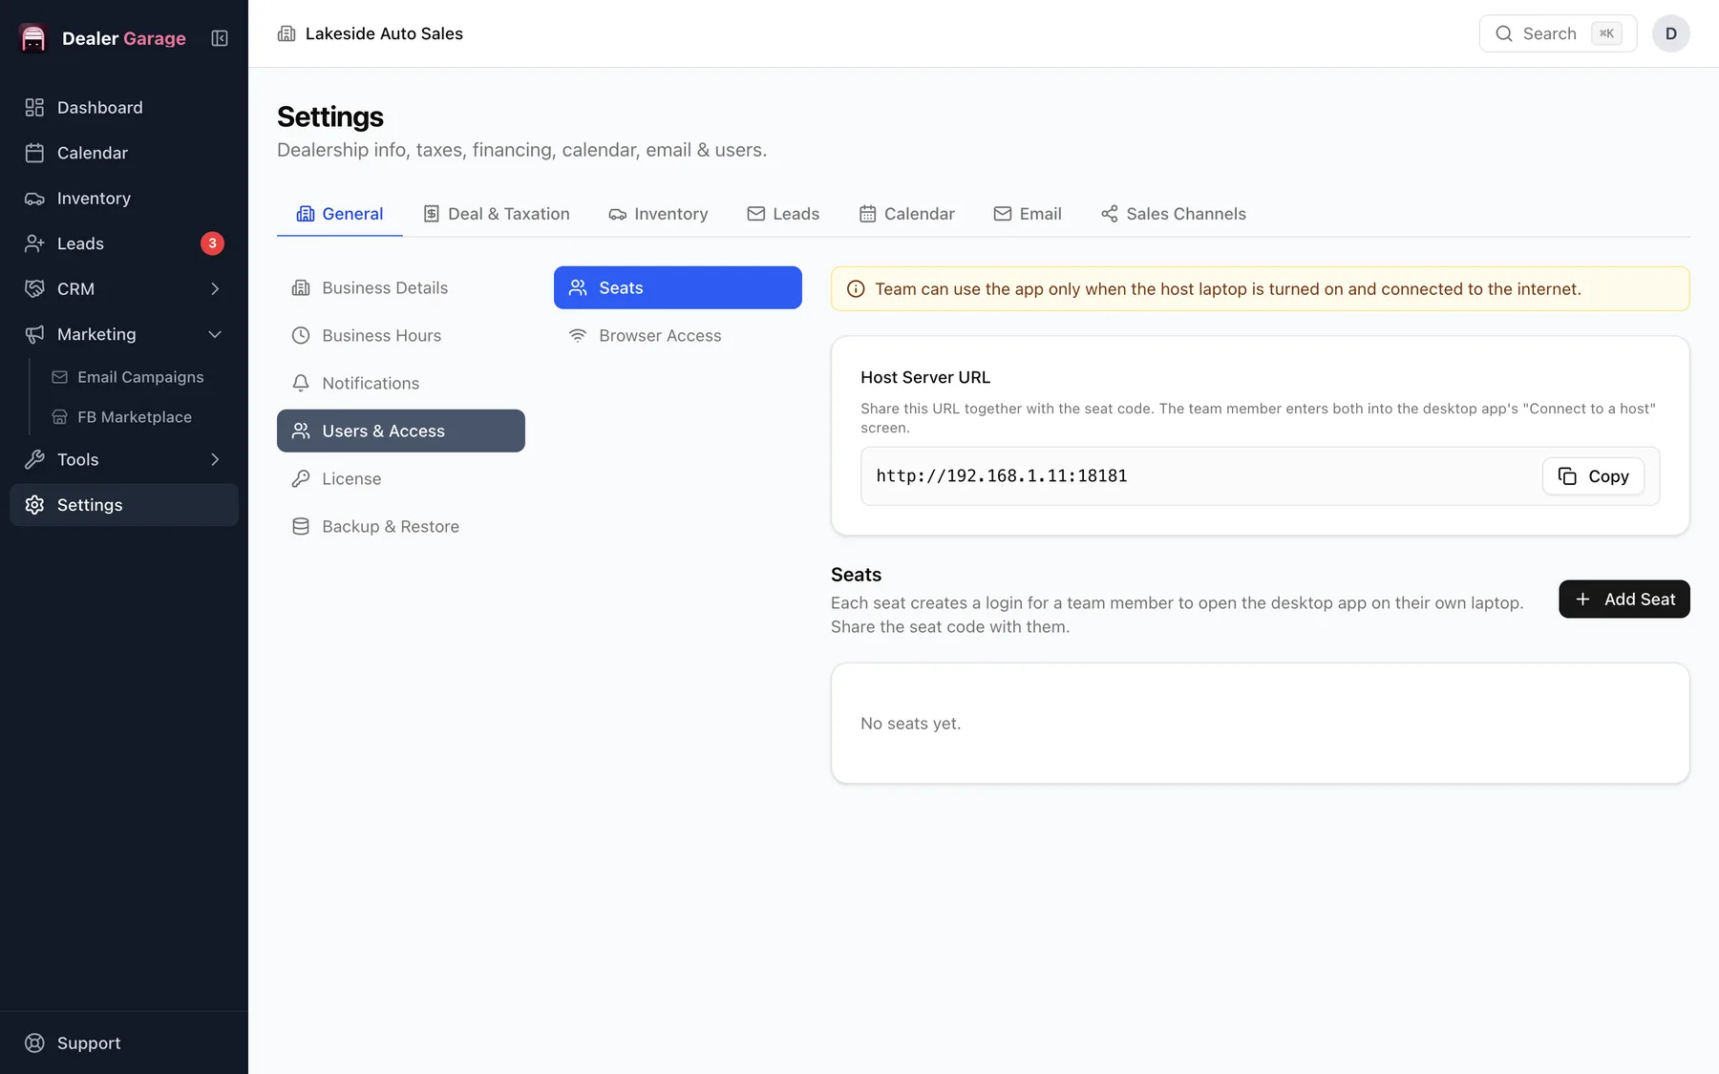
Task: Expand the CRM chevron
Action: tap(215, 289)
